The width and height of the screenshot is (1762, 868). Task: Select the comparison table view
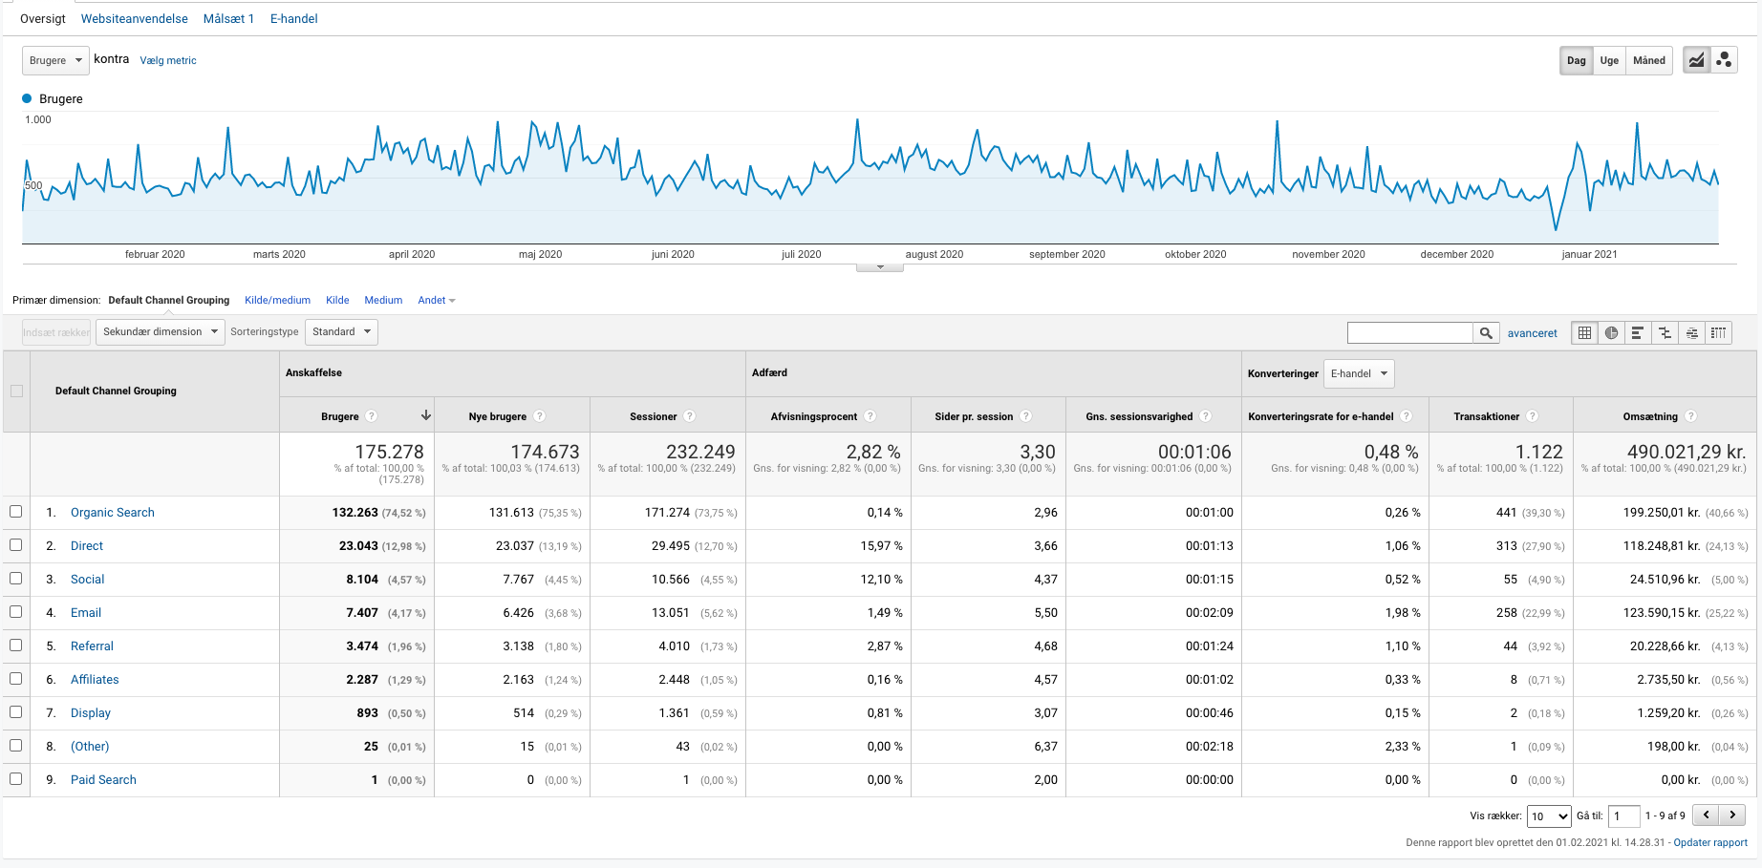1665,332
